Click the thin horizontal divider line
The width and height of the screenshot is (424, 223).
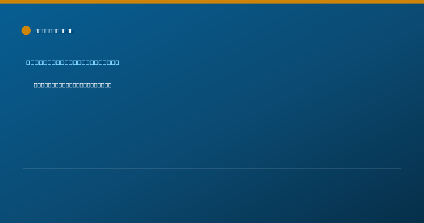click(212, 168)
